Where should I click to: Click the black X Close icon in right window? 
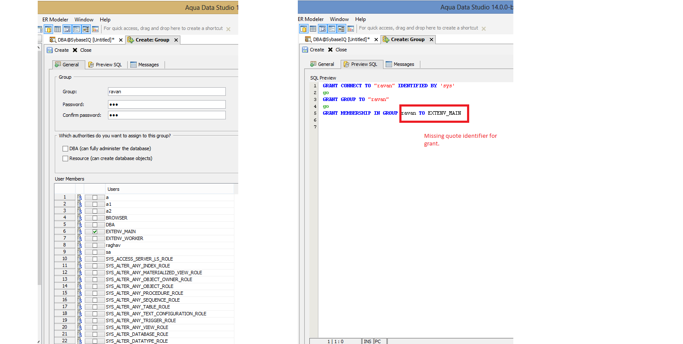(330, 50)
